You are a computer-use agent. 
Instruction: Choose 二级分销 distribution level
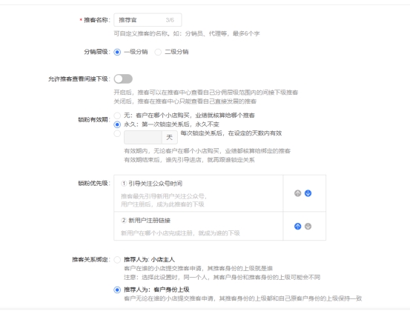158,52
